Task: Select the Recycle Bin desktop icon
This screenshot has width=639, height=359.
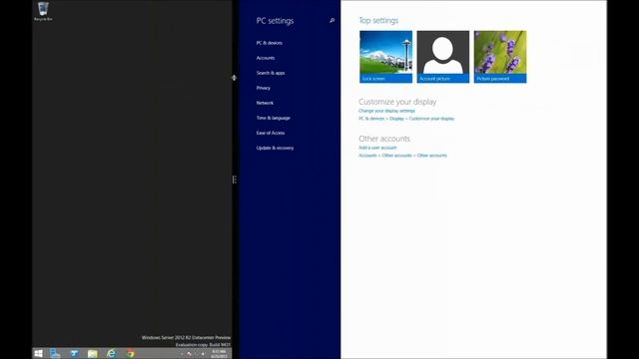Action: (x=43, y=11)
